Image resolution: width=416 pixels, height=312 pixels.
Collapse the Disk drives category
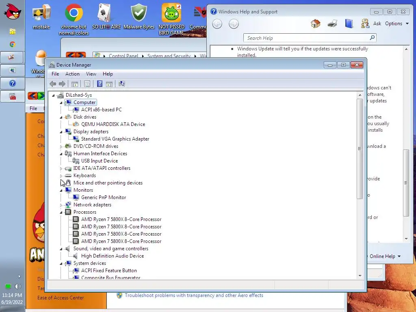pyautogui.click(x=61, y=117)
